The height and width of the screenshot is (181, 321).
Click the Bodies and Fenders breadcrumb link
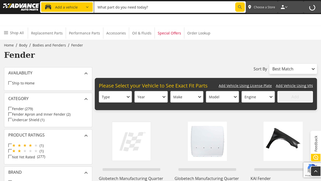(49, 45)
